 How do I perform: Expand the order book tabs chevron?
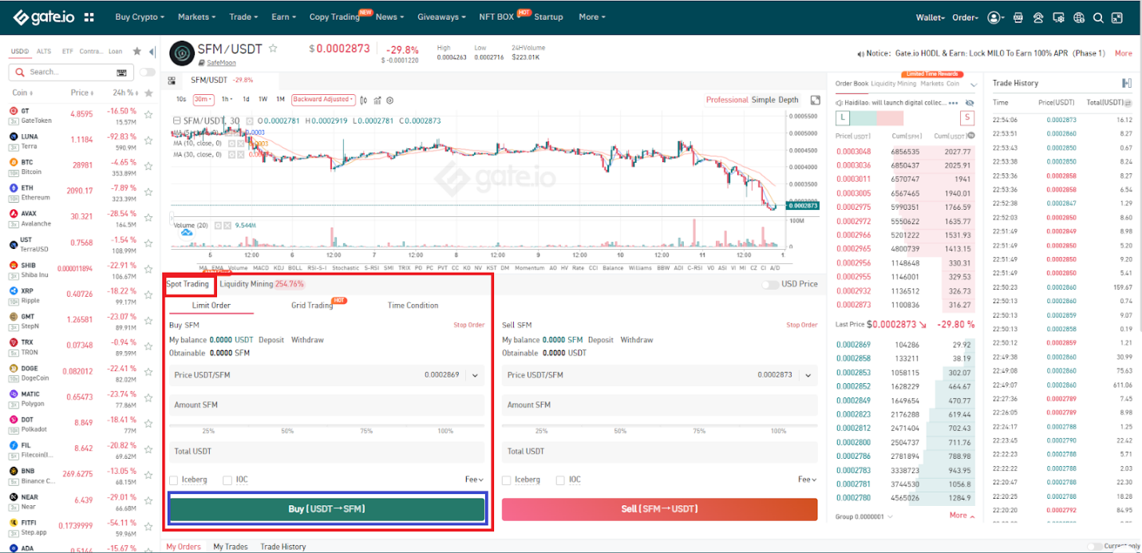(x=974, y=84)
